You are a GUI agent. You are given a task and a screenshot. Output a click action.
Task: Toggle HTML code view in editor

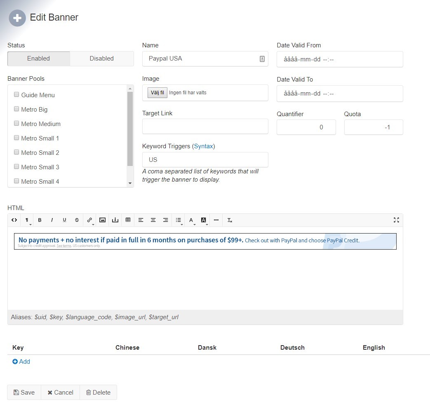coord(14,220)
